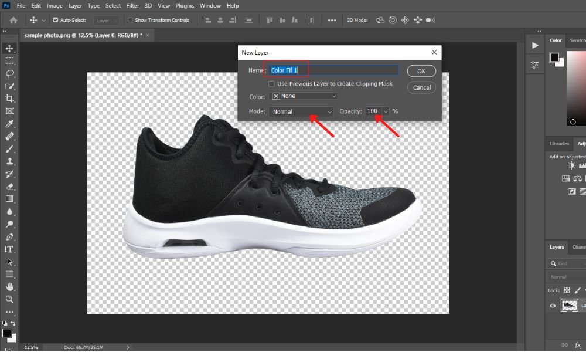Screen dimensions: 586x352
Task: Click align right edges icon
Action: [x=233, y=20]
